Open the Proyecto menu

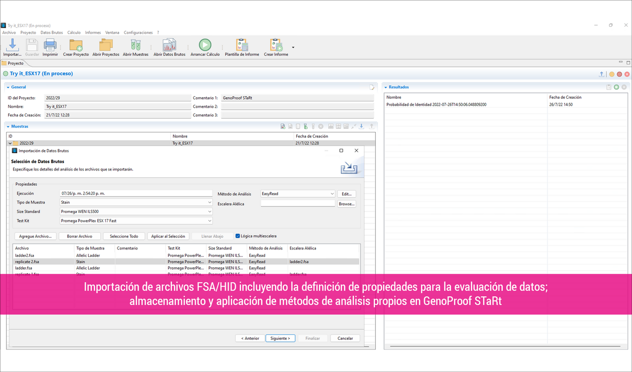tap(28, 33)
